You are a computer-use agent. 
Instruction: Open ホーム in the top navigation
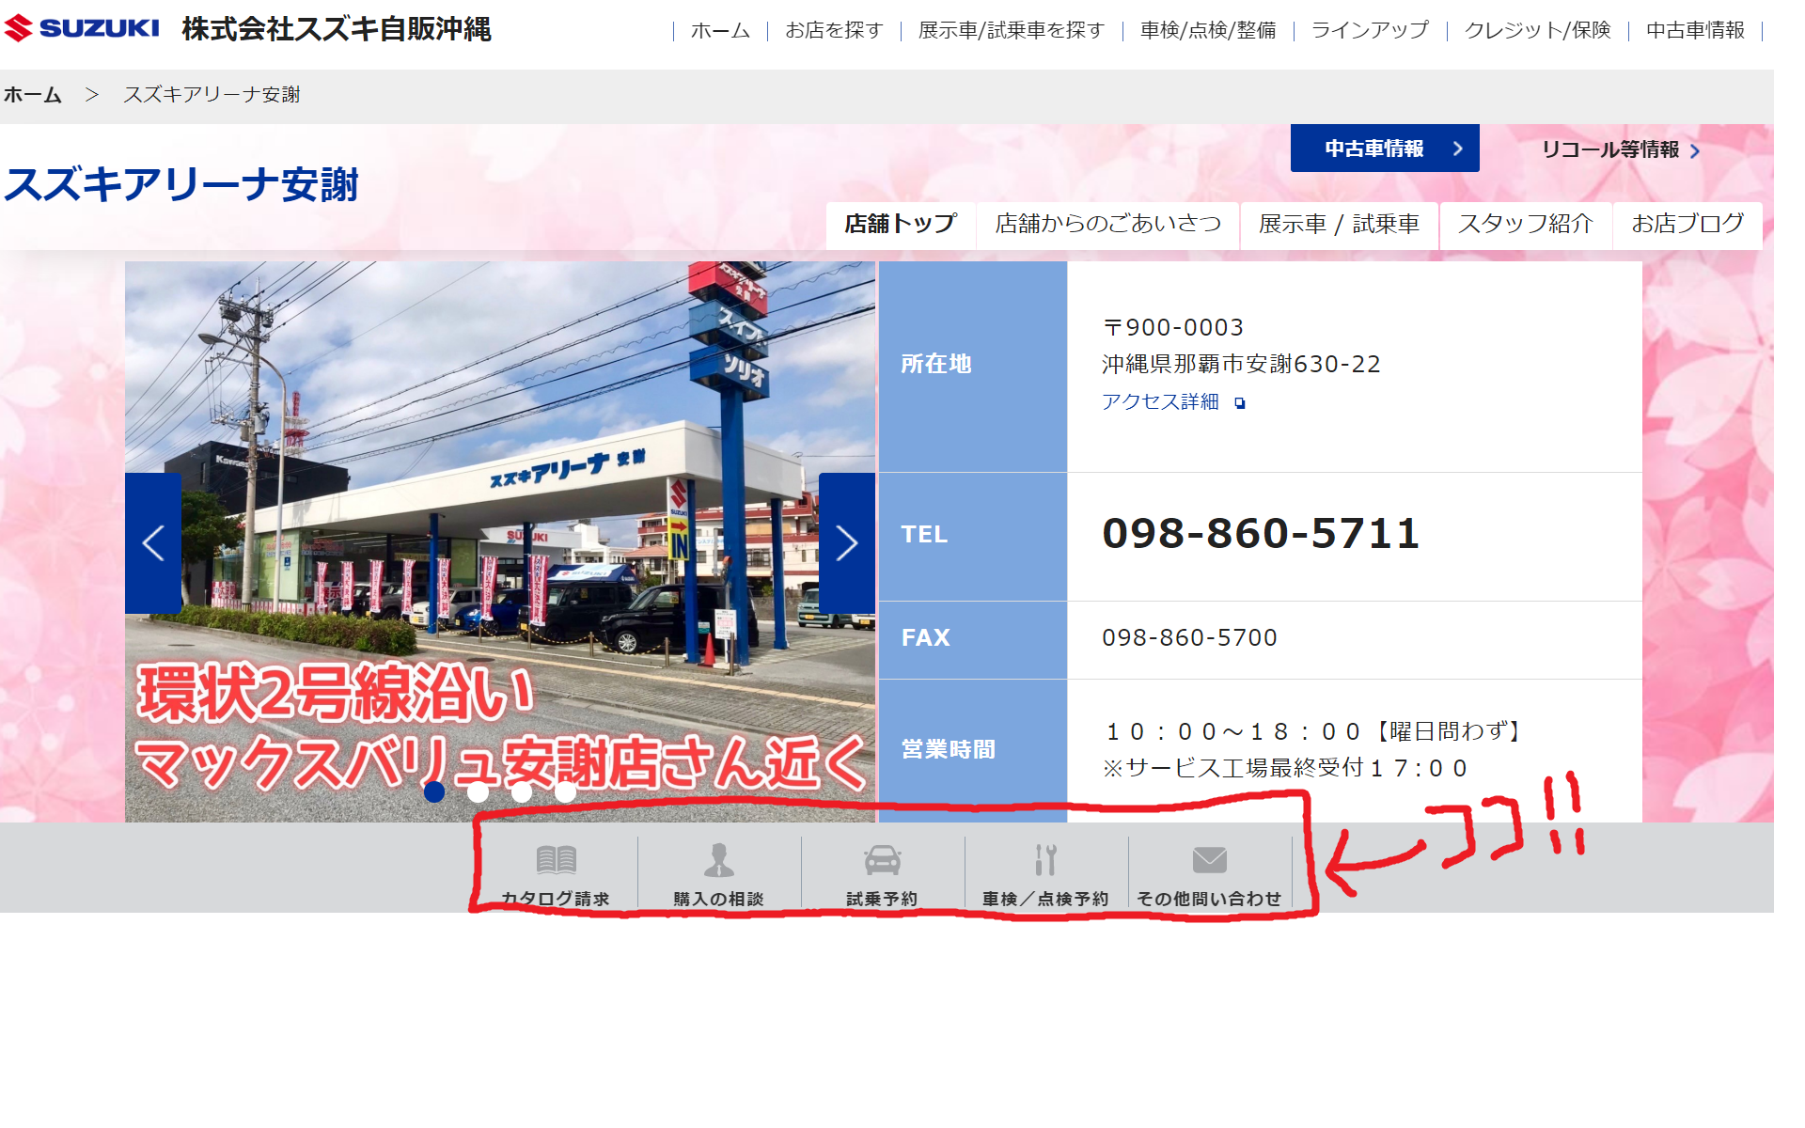coord(720,30)
